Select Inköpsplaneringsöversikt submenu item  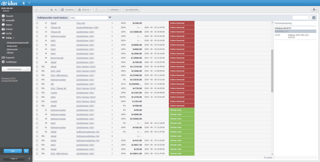pyautogui.click(x=17, y=43)
